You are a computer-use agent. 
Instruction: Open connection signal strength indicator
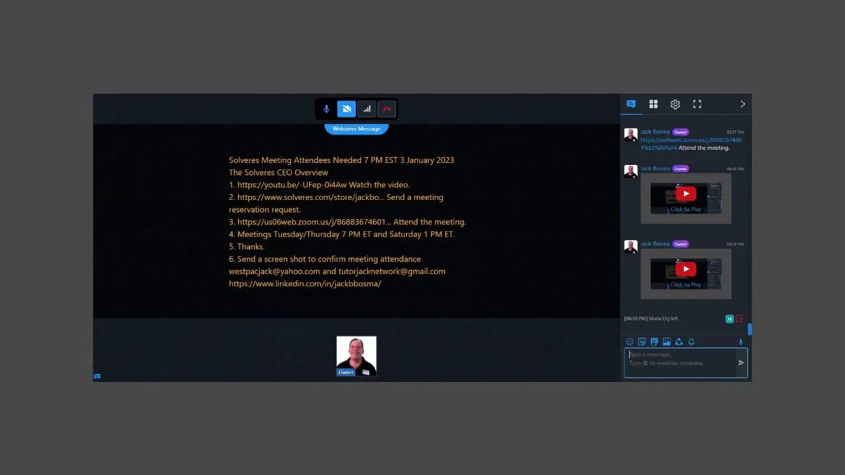click(367, 109)
